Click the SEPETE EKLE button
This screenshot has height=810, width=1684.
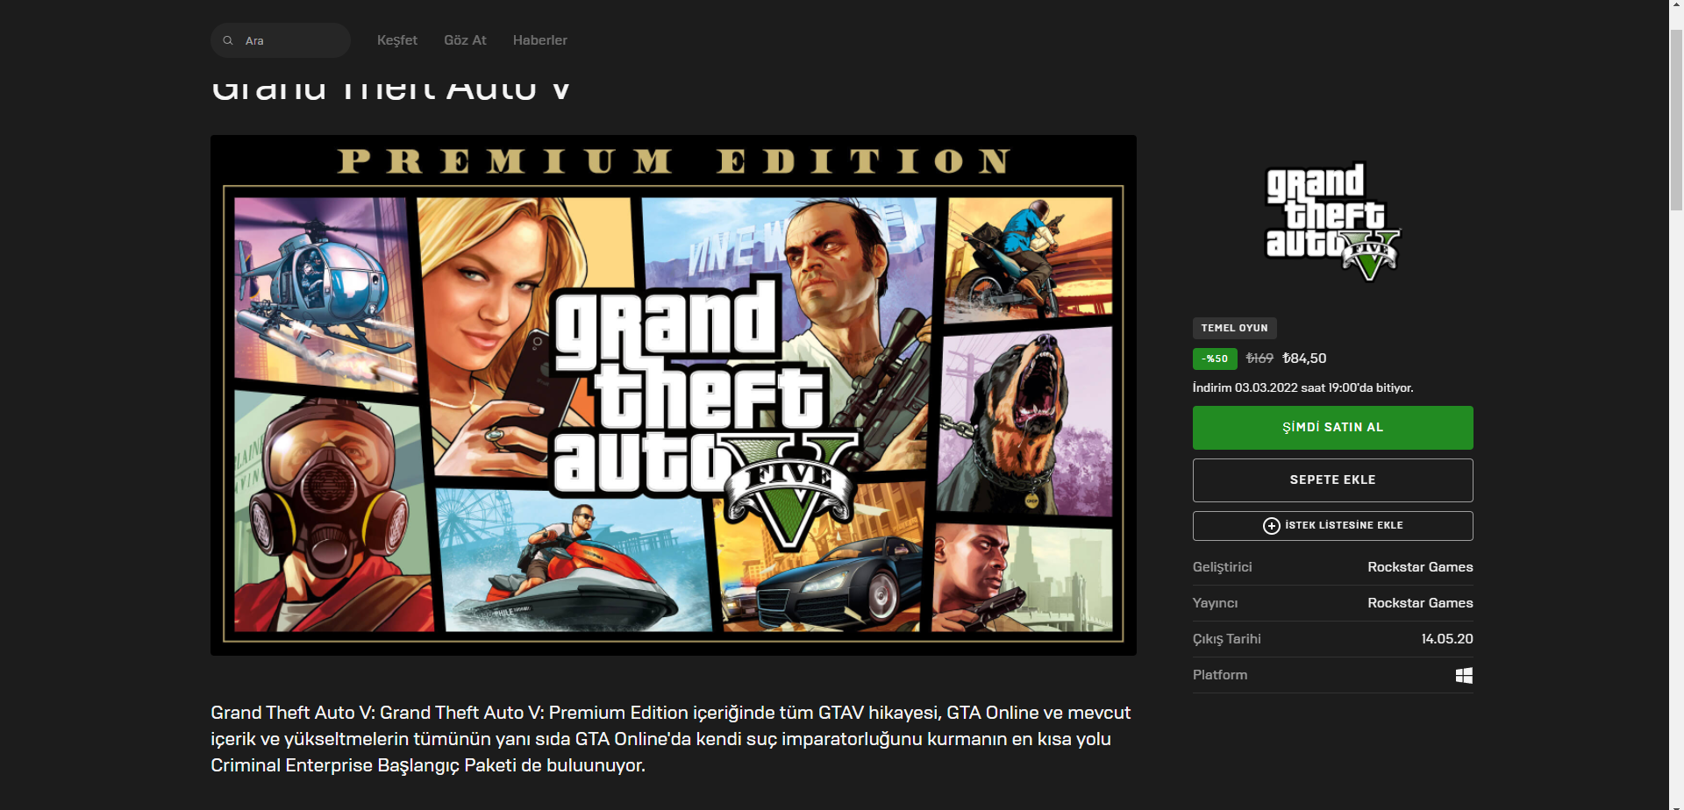[1332, 480]
